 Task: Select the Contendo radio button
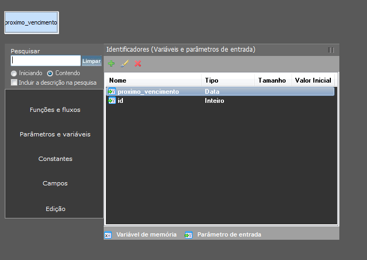click(x=50, y=73)
